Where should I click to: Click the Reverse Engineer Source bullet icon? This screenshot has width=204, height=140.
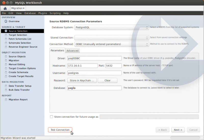(x=6, y=47)
